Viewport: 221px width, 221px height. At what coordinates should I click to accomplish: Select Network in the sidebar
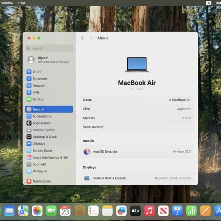pos(49,85)
